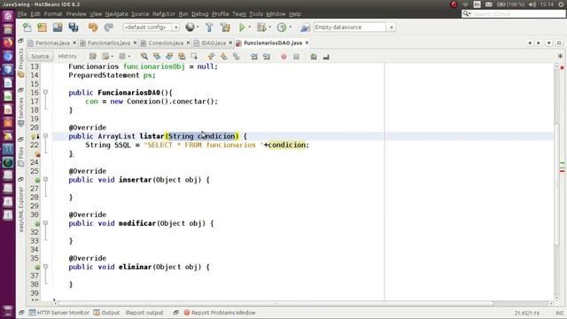Image resolution: width=567 pixels, height=319 pixels.
Task: Collapse the eliminar method fold
Action: click(45, 267)
